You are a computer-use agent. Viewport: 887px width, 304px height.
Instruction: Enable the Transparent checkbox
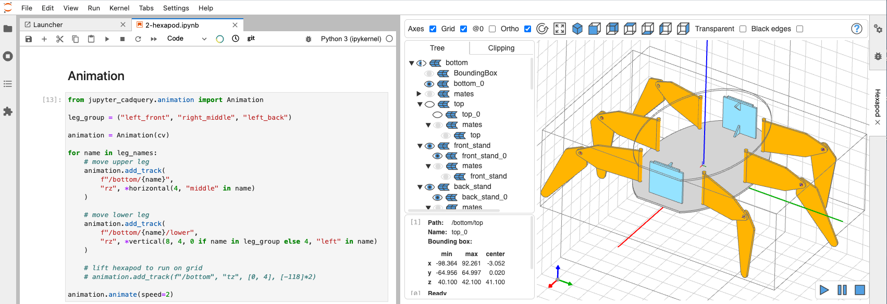[743, 29]
